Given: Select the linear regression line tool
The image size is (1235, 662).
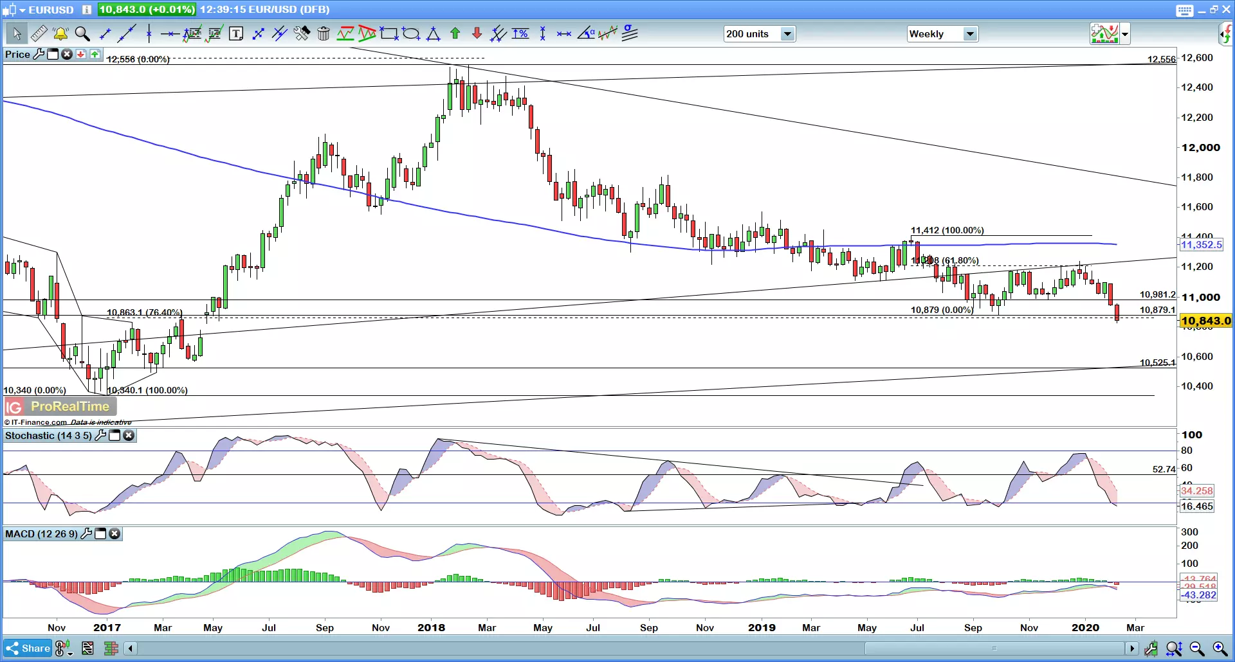Looking at the screenshot, I should click(x=608, y=33).
